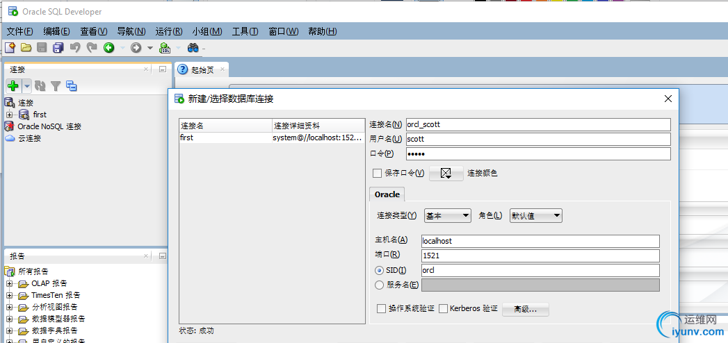Screen dimensions: 728x343
Task: Click the 连接详细资料 column header
Action: 318,126
